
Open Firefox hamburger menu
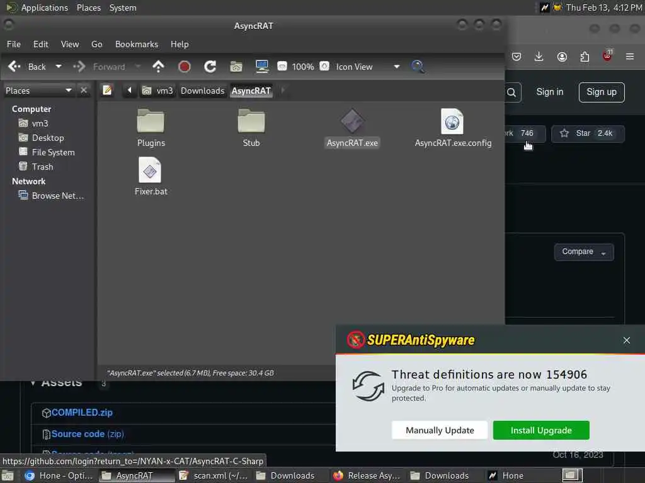click(x=630, y=56)
